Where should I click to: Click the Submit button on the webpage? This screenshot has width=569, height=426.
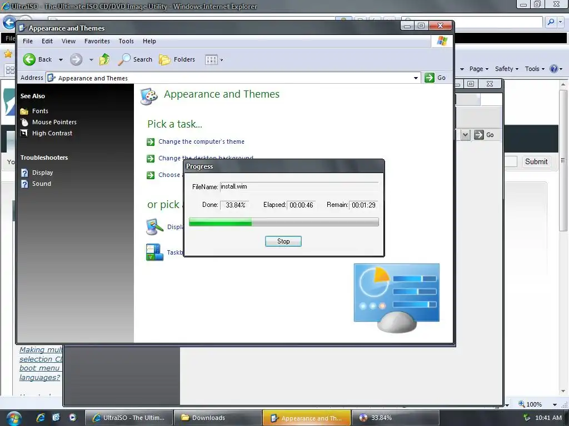click(x=536, y=161)
